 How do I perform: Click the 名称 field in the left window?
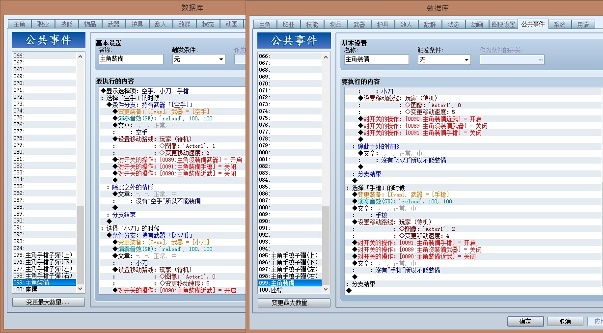131,59
